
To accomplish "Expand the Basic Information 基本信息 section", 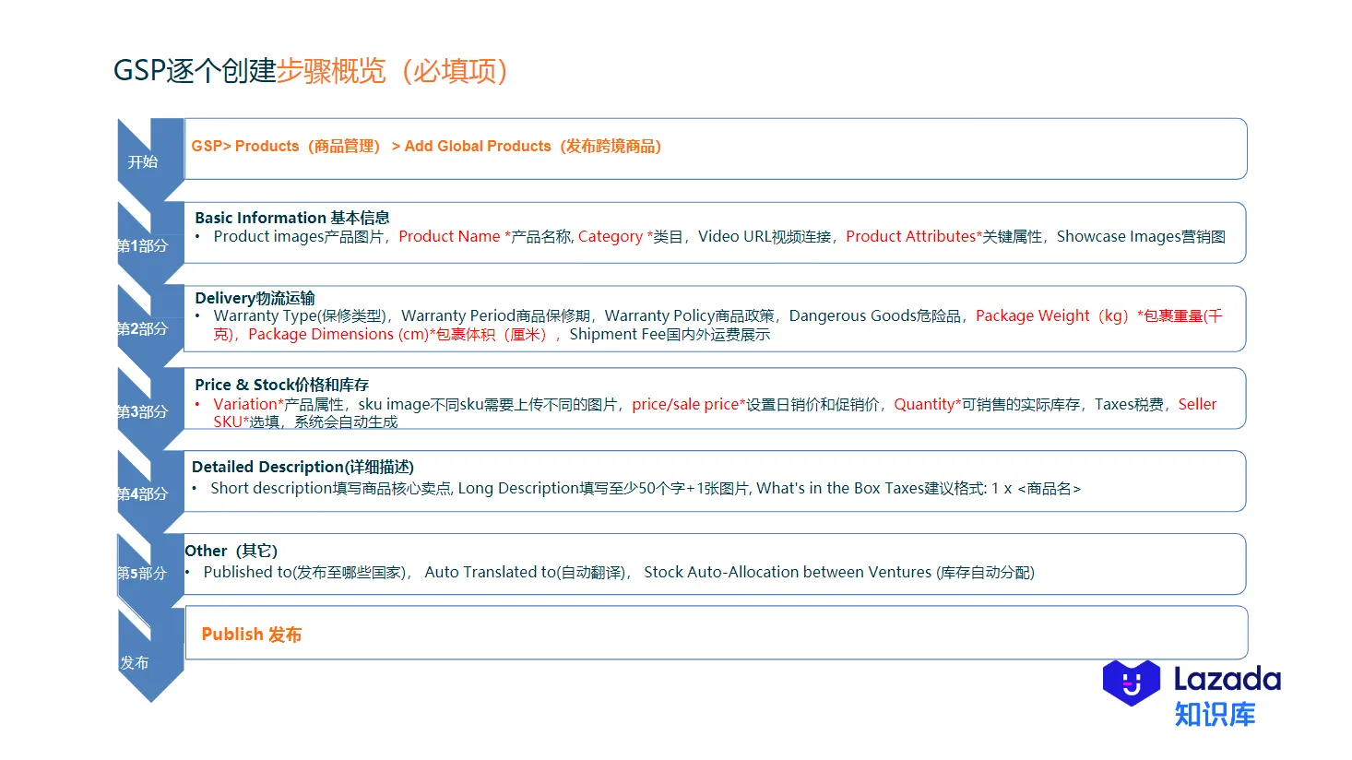I will coord(291,218).
